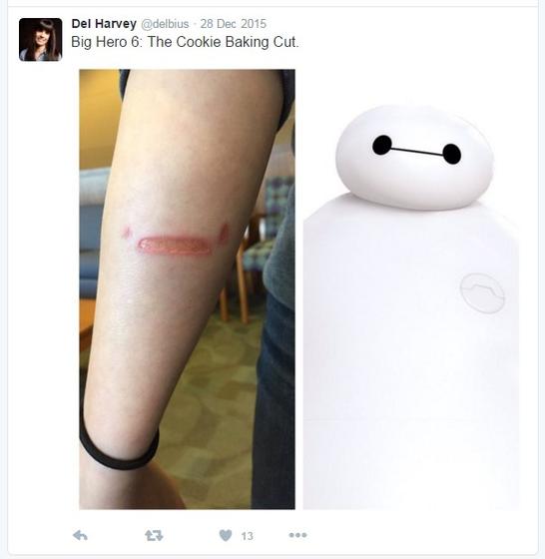The width and height of the screenshot is (545, 559).
Task: Visit the @delbius handle link
Action: 165,24
